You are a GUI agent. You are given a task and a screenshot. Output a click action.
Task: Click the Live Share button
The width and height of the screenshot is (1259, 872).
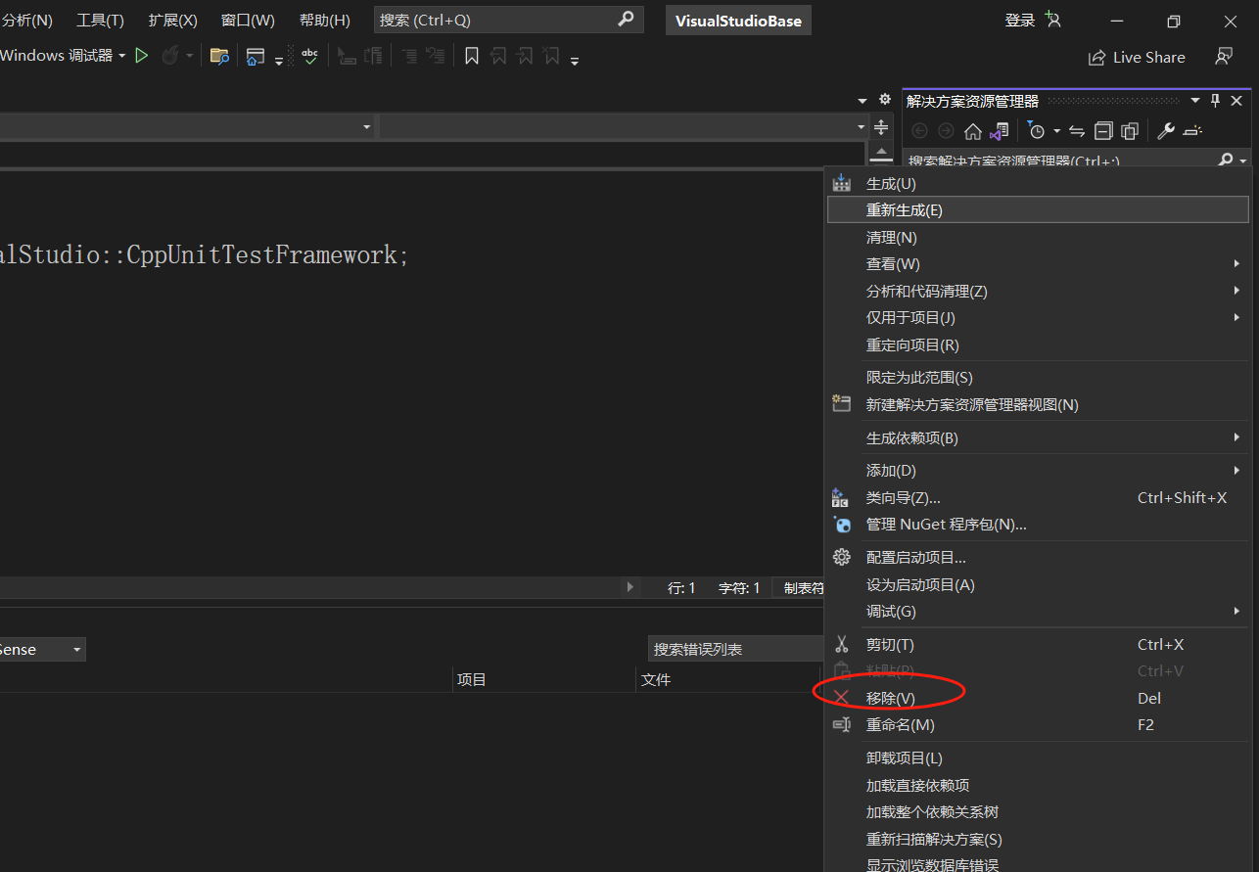click(1137, 58)
